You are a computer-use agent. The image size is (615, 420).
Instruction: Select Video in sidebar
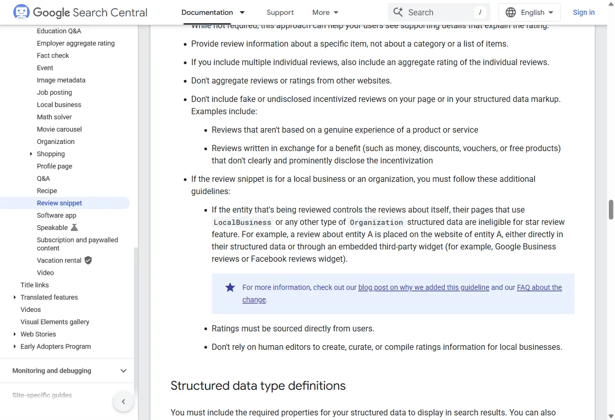click(x=45, y=272)
